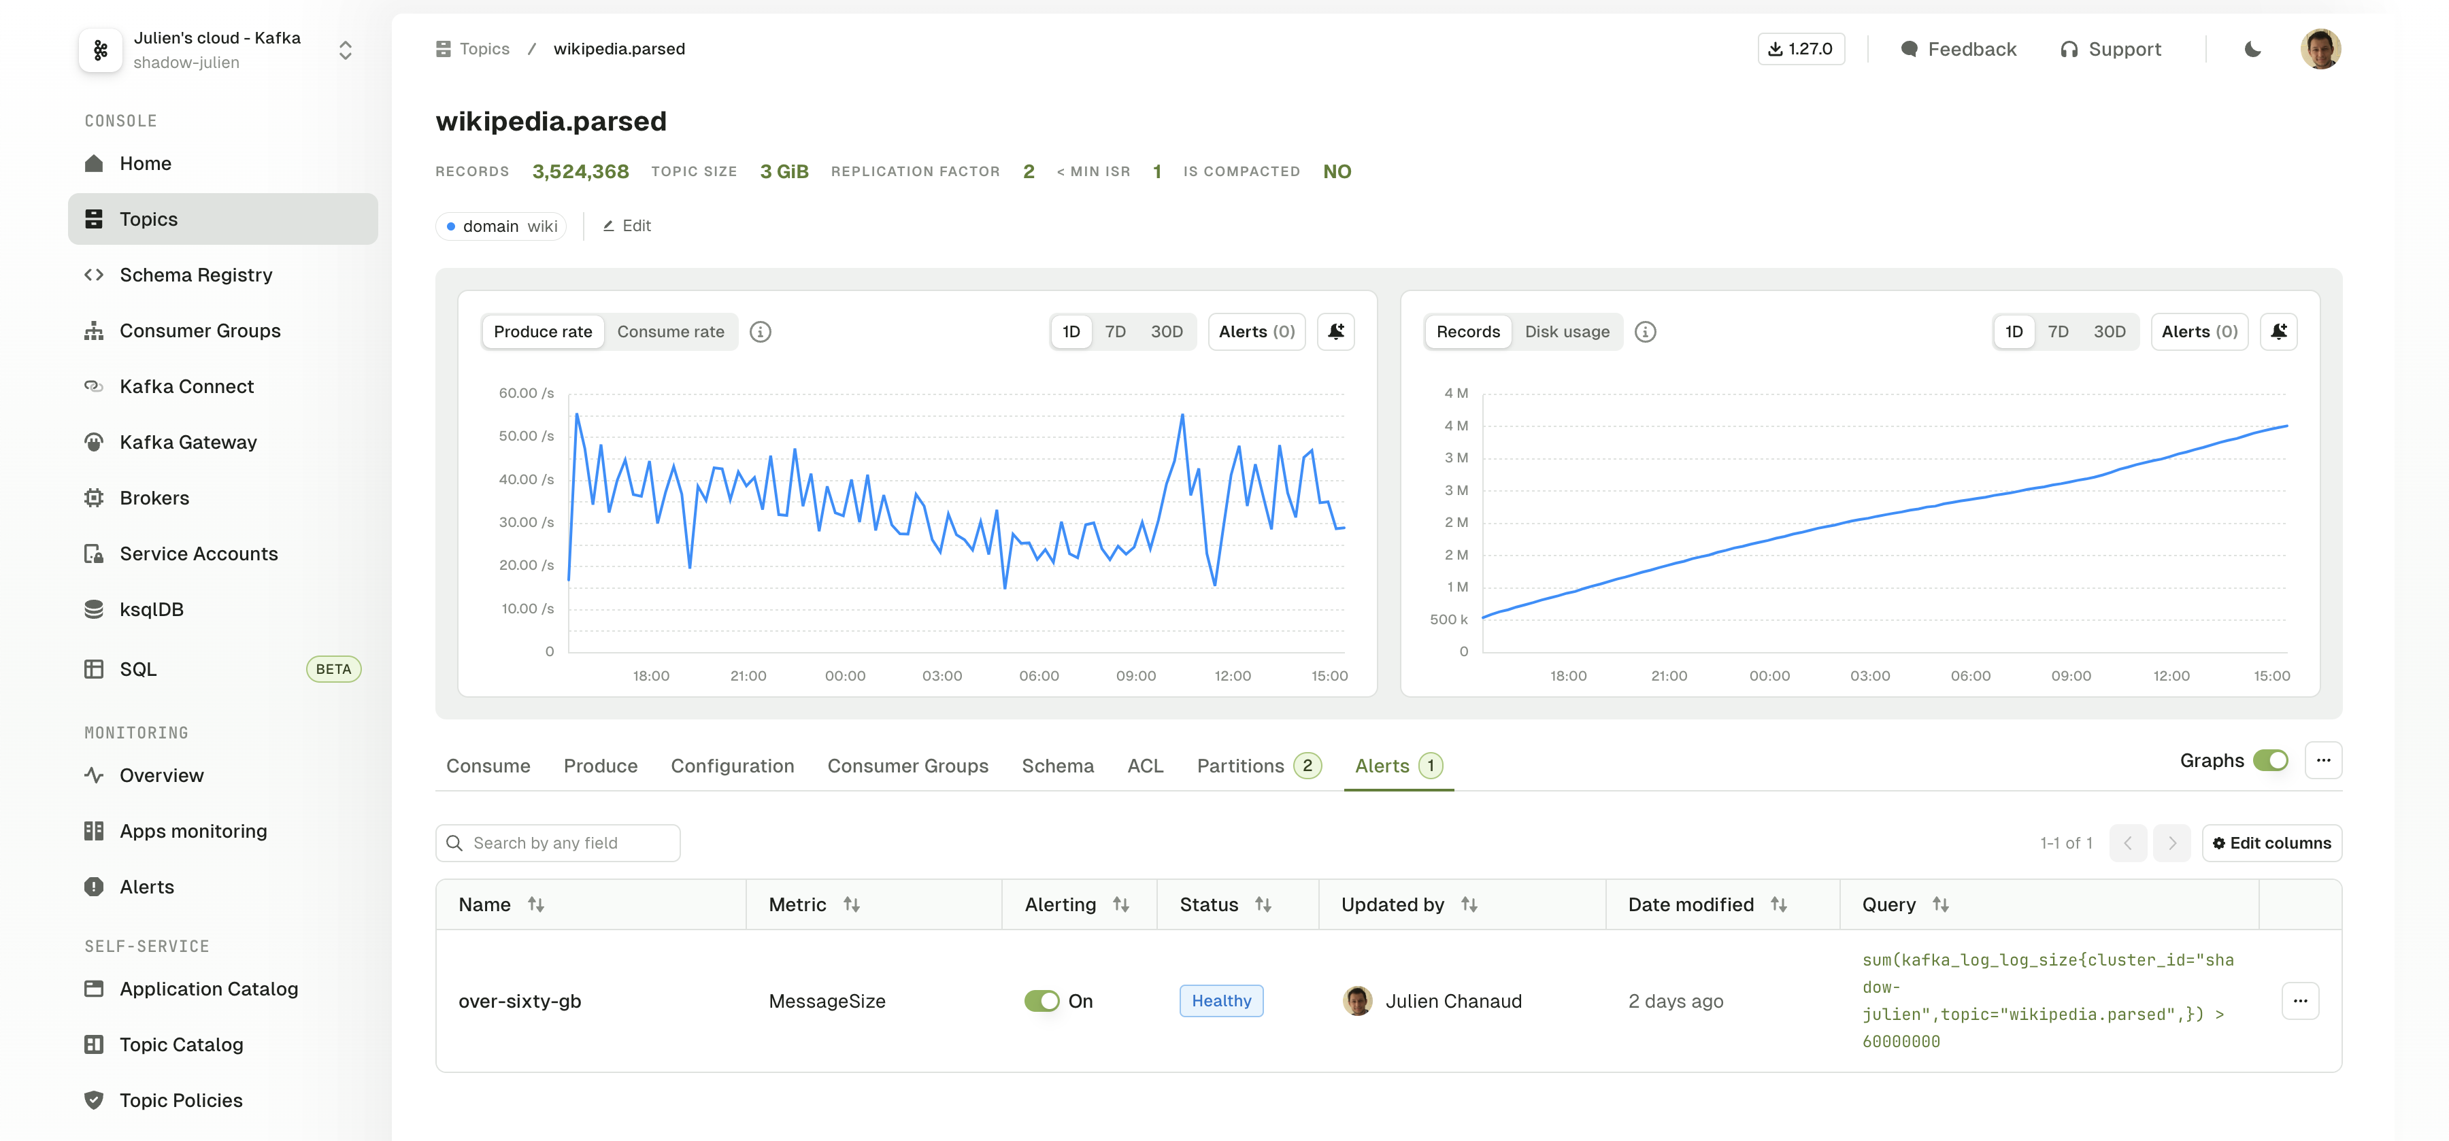The width and height of the screenshot is (2449, 1141).
Task: Open Alerts in Monitoring sidebar
Action: click(222, 887)
